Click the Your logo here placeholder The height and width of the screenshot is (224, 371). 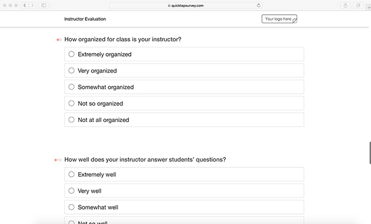click(x=280, y=19)
